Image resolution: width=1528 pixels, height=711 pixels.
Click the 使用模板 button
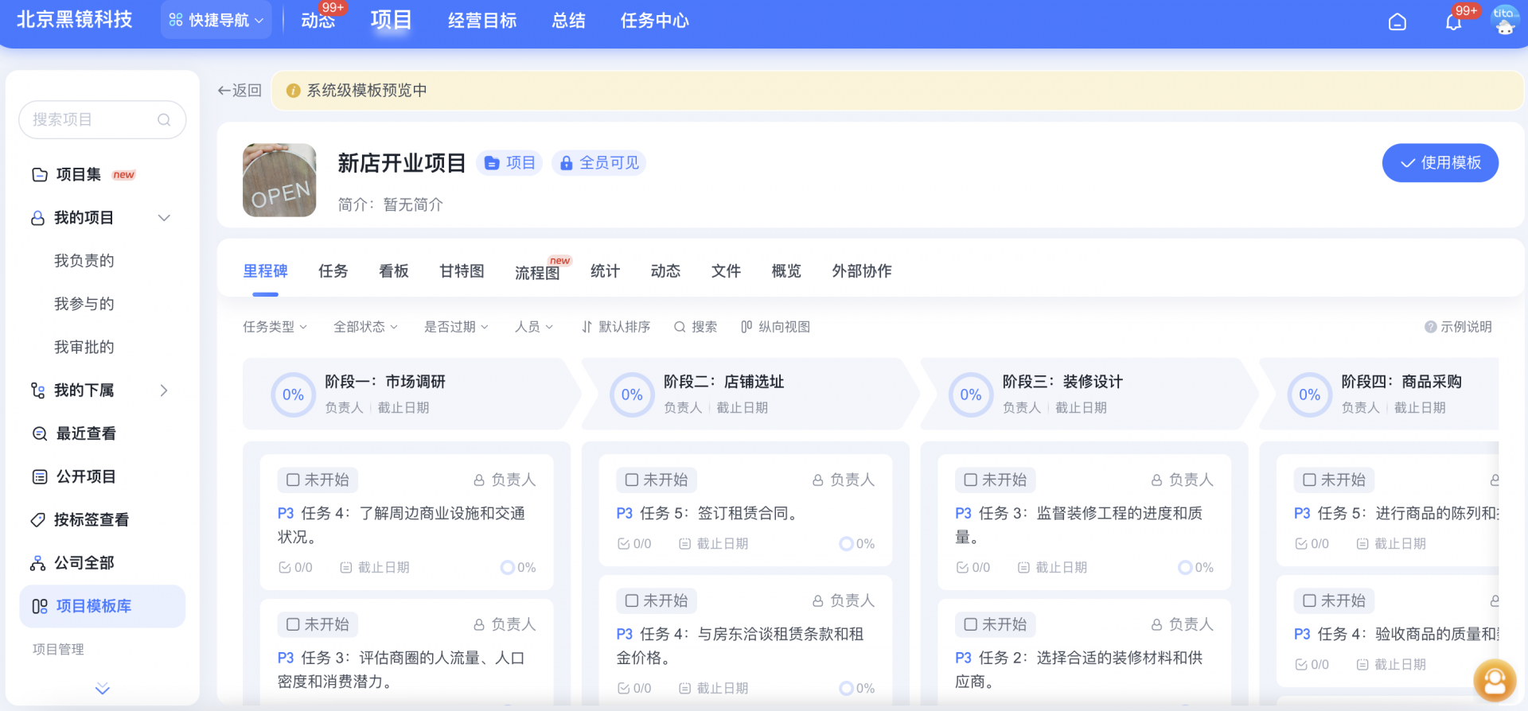[1440, 163]
